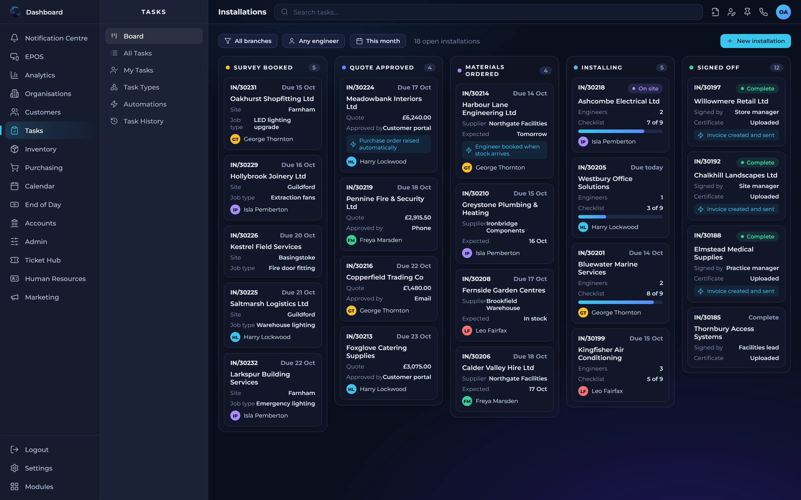Click the Settings gear icon
The image size is (801, 500).
point(14,468)
